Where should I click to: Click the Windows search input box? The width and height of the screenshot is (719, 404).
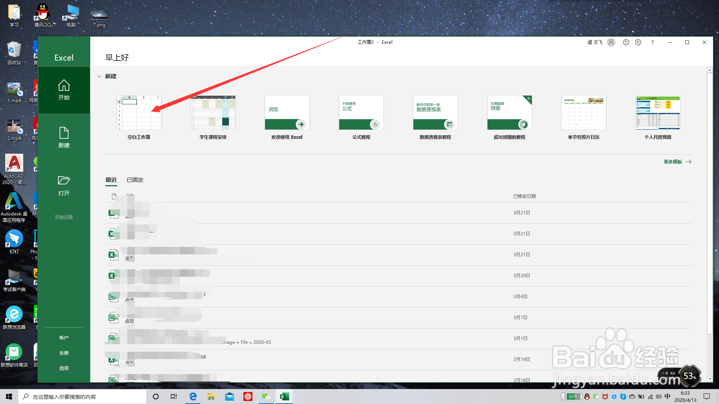[82, 397]
